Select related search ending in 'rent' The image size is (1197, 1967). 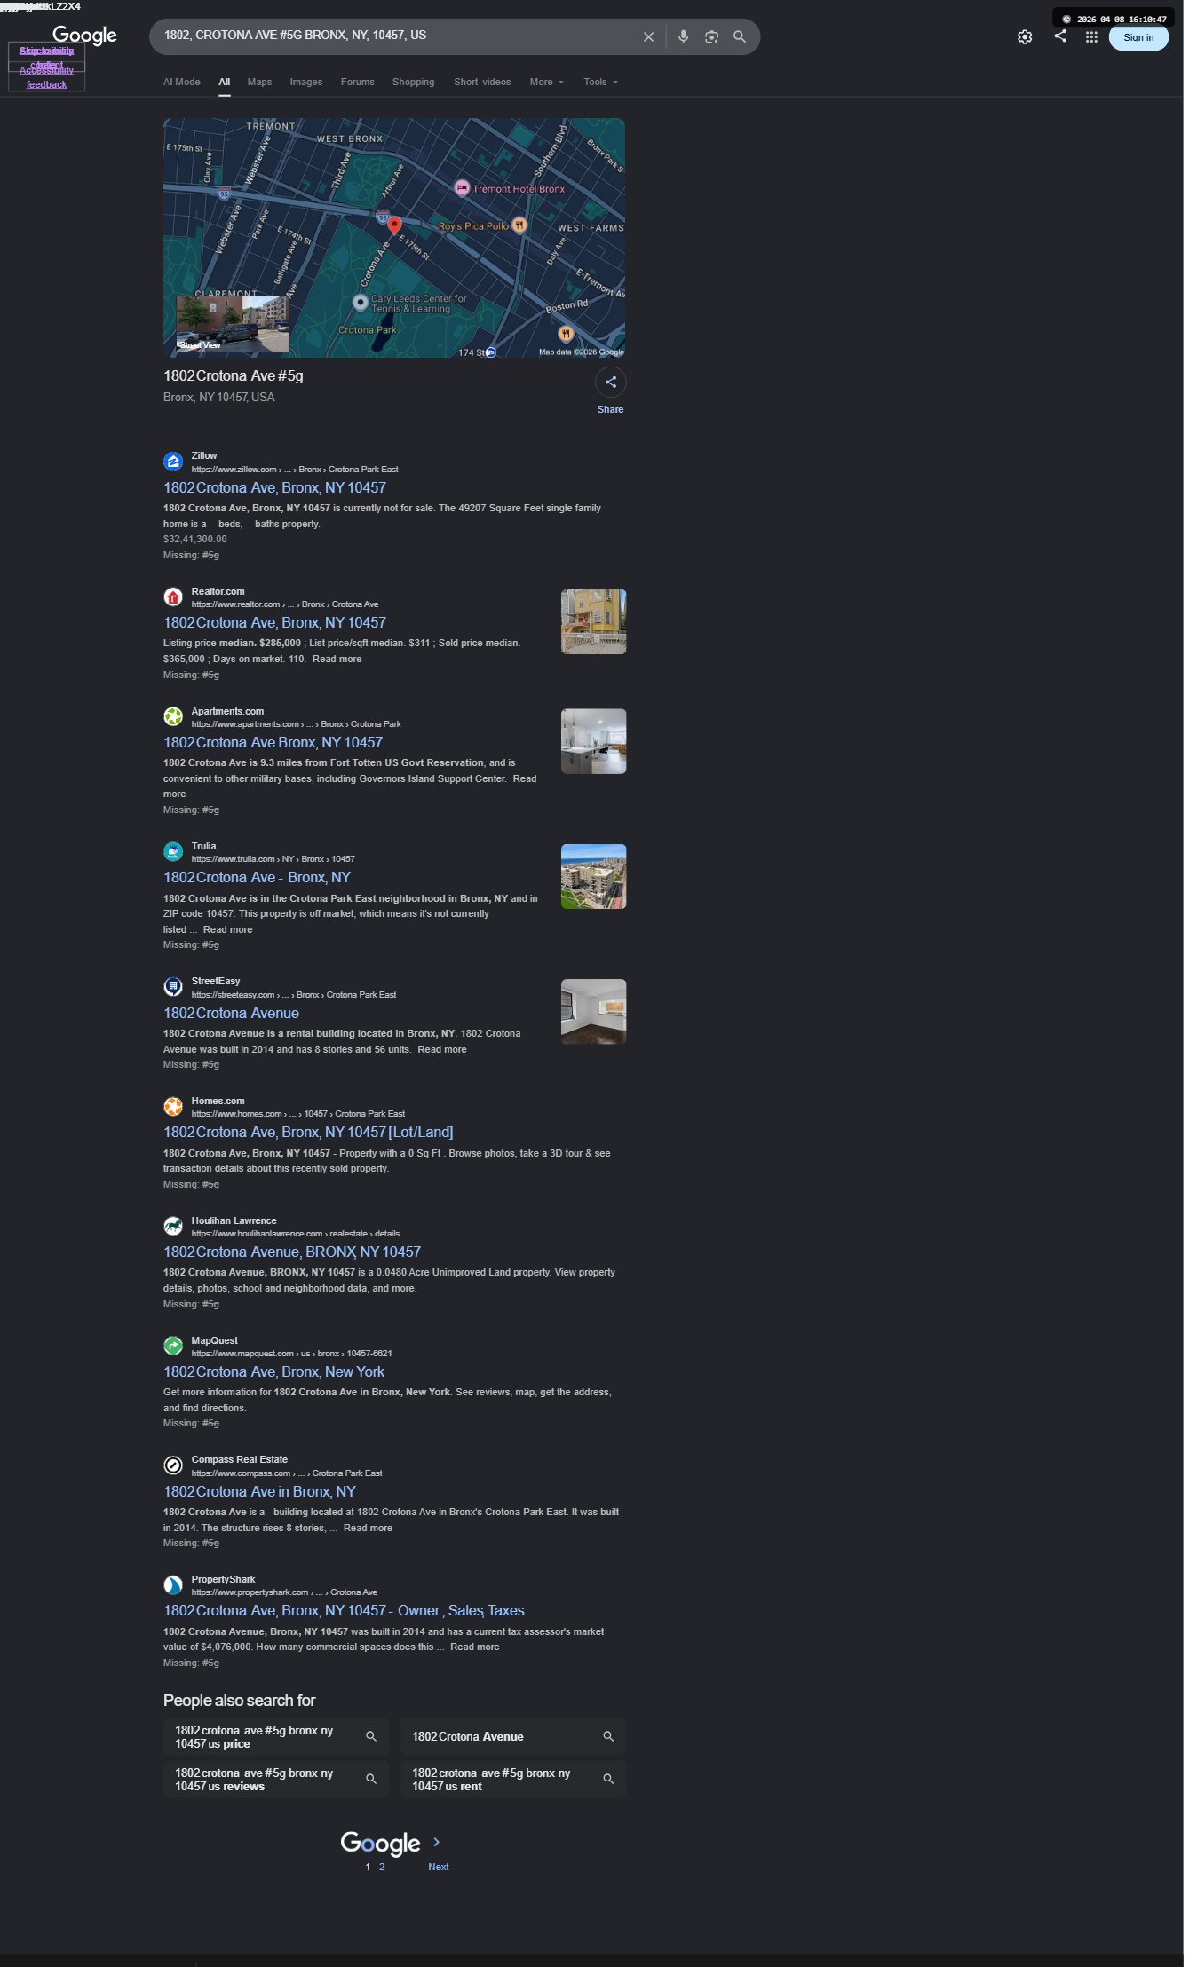tap(513, 1779)
